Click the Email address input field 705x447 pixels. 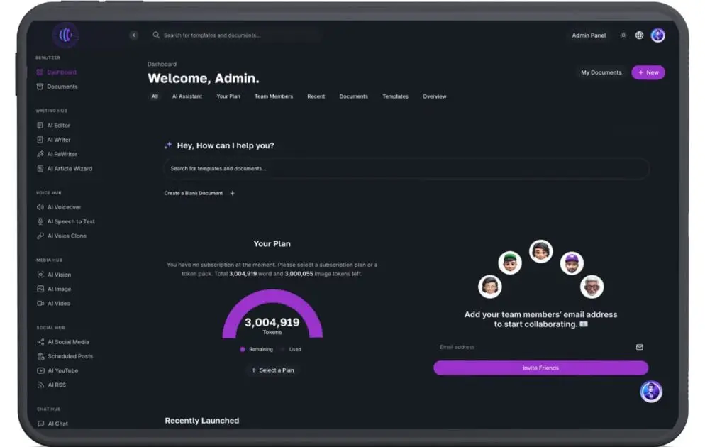point(532,347)
